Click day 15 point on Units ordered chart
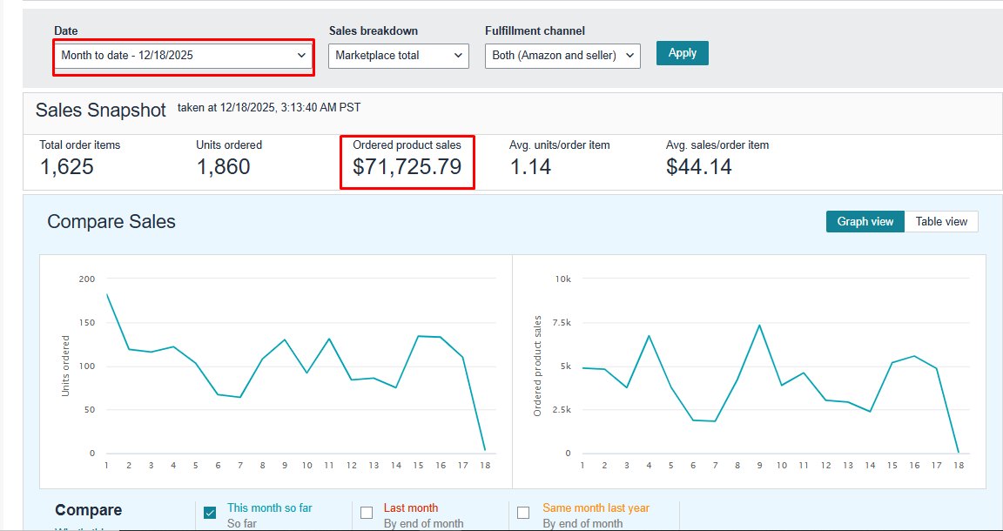 418,336
